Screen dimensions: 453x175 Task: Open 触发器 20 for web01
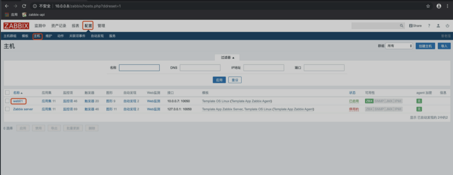tap(92, 101)
